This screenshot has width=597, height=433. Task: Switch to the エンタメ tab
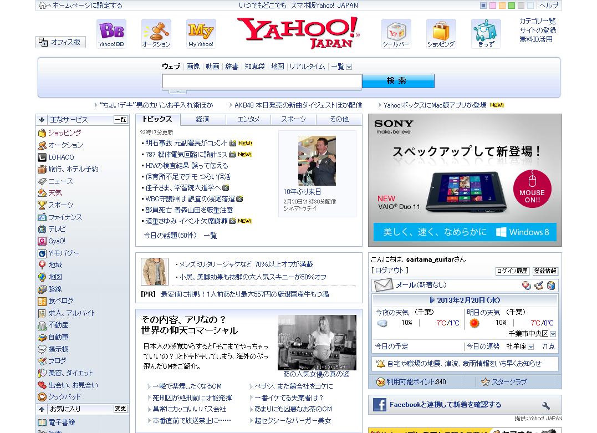pyautogui.click(x=248, y=119)
